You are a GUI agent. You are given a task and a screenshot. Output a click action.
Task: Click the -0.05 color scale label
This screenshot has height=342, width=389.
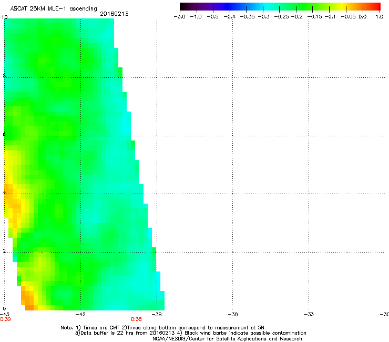click(x=349, y=17)
